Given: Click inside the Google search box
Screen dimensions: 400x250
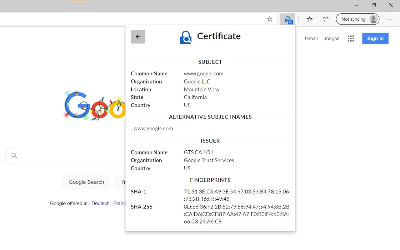Looking at the screenshot, I should (65, 156).
